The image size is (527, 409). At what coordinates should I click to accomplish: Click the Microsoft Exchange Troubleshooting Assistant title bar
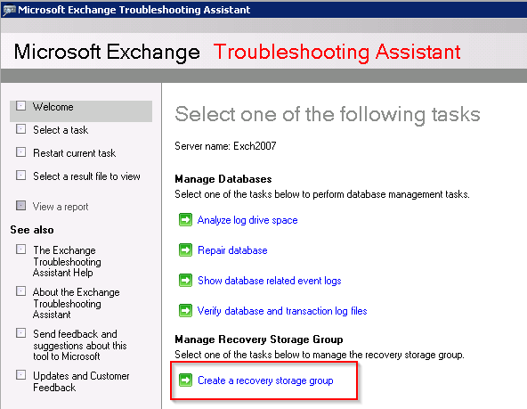(x=263, y=10)
